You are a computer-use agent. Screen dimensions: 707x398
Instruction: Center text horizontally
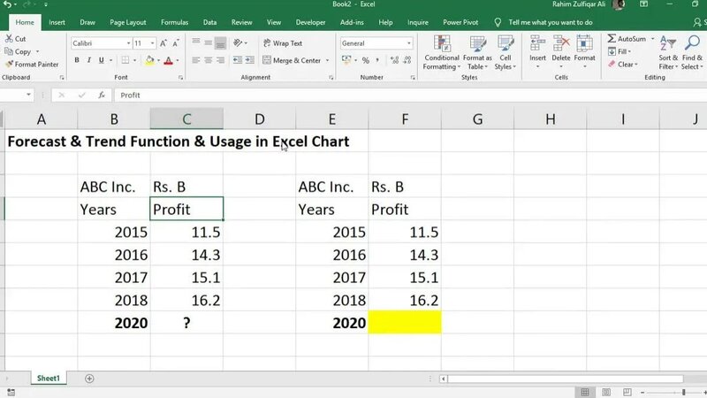(x=208, y=60)
